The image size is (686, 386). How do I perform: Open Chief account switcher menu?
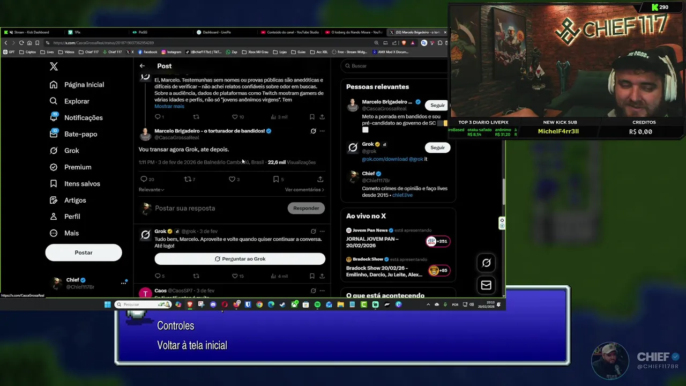click(x=88, y=283)
